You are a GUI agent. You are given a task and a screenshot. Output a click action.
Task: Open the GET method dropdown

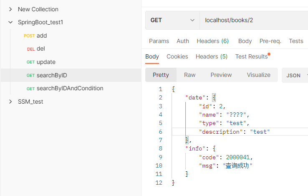tap(172, 20)
